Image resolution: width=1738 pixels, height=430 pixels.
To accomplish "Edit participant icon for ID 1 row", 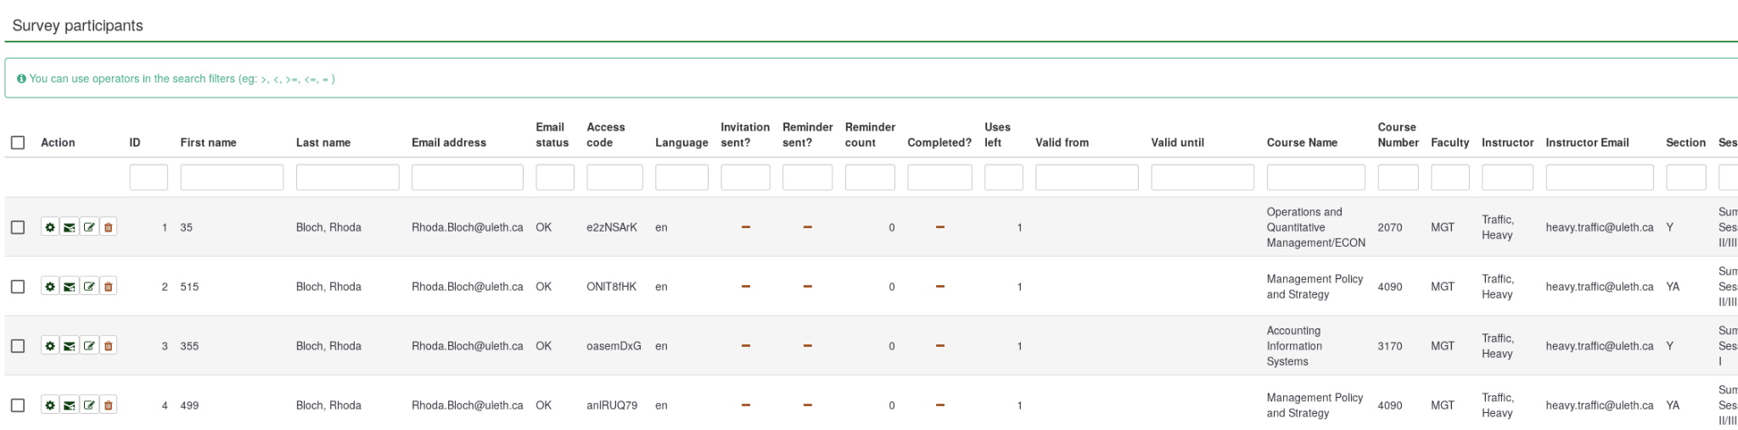I will click(x=89, y=227).
